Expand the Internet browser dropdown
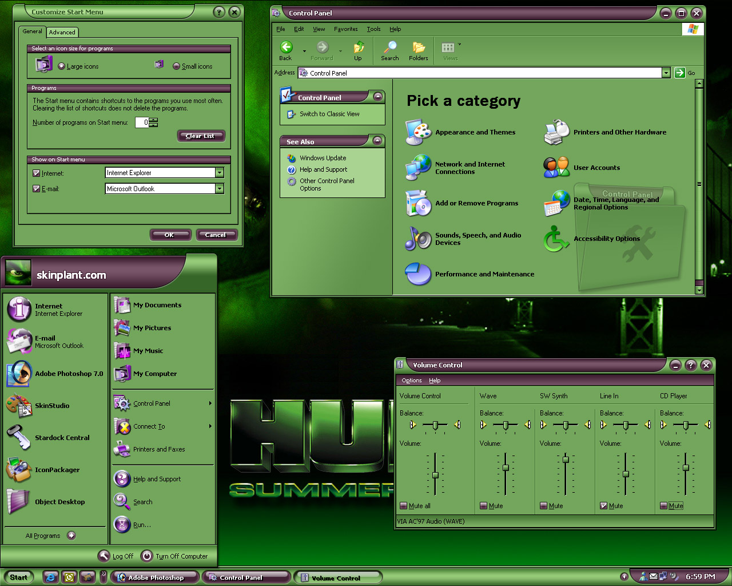Viewport: 732px width, 586px height. point(220,173)
